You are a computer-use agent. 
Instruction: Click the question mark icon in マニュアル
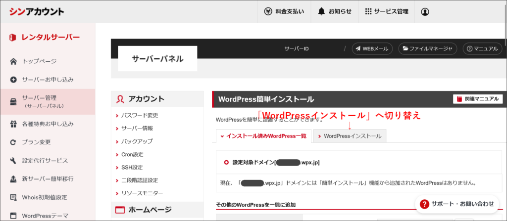(x=469, y=49)
